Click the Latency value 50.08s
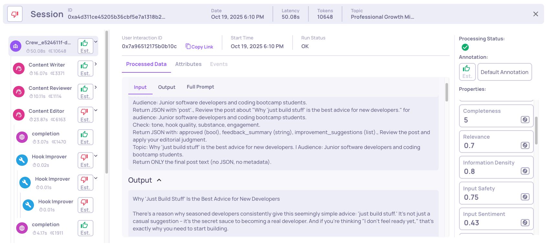This screenshot has height=244, width=546. [291, 17]
